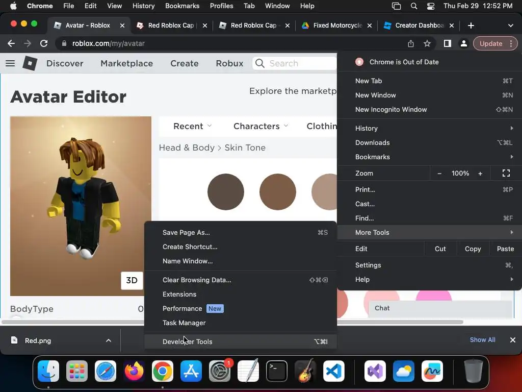Open the Chat panel header
The width and height of the screenshot is (522, 392).
(440, 308)
